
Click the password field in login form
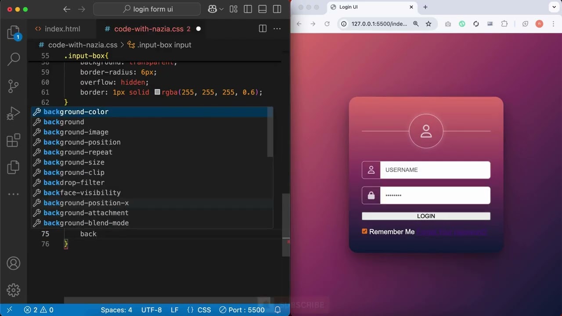coord(435,195)
